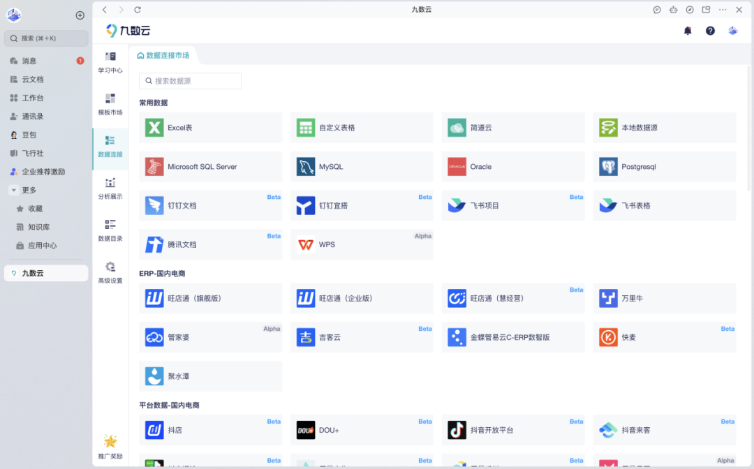Screen dimensions: 754x469
Task: Click the sidebar 搜索 (⌘+K) box
Action: (46, 38)
